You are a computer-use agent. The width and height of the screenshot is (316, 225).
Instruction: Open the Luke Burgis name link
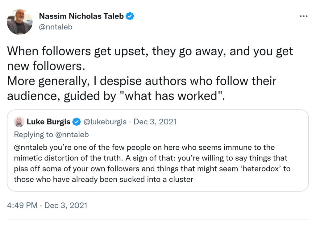[48, 122]
